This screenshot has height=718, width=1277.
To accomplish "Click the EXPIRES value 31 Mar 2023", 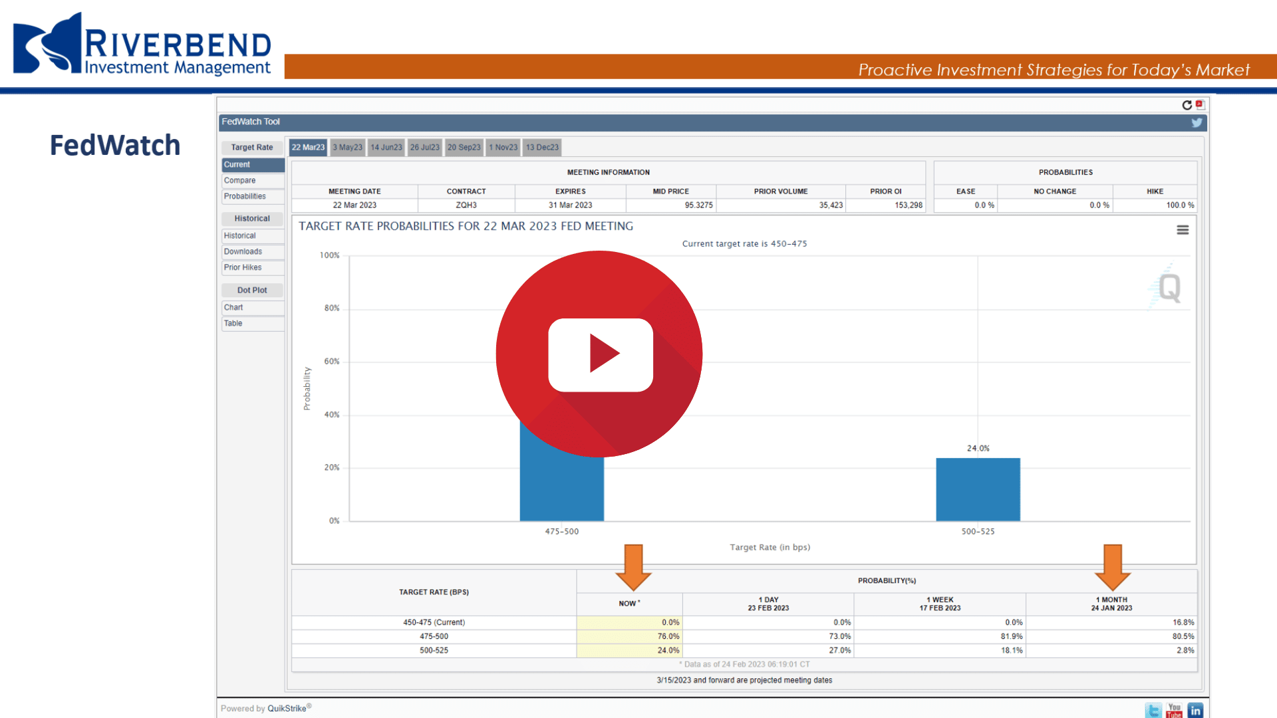I will 570,205.
